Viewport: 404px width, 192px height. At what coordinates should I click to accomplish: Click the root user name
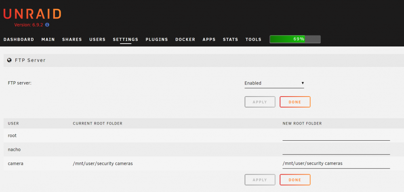pos(12,135)
